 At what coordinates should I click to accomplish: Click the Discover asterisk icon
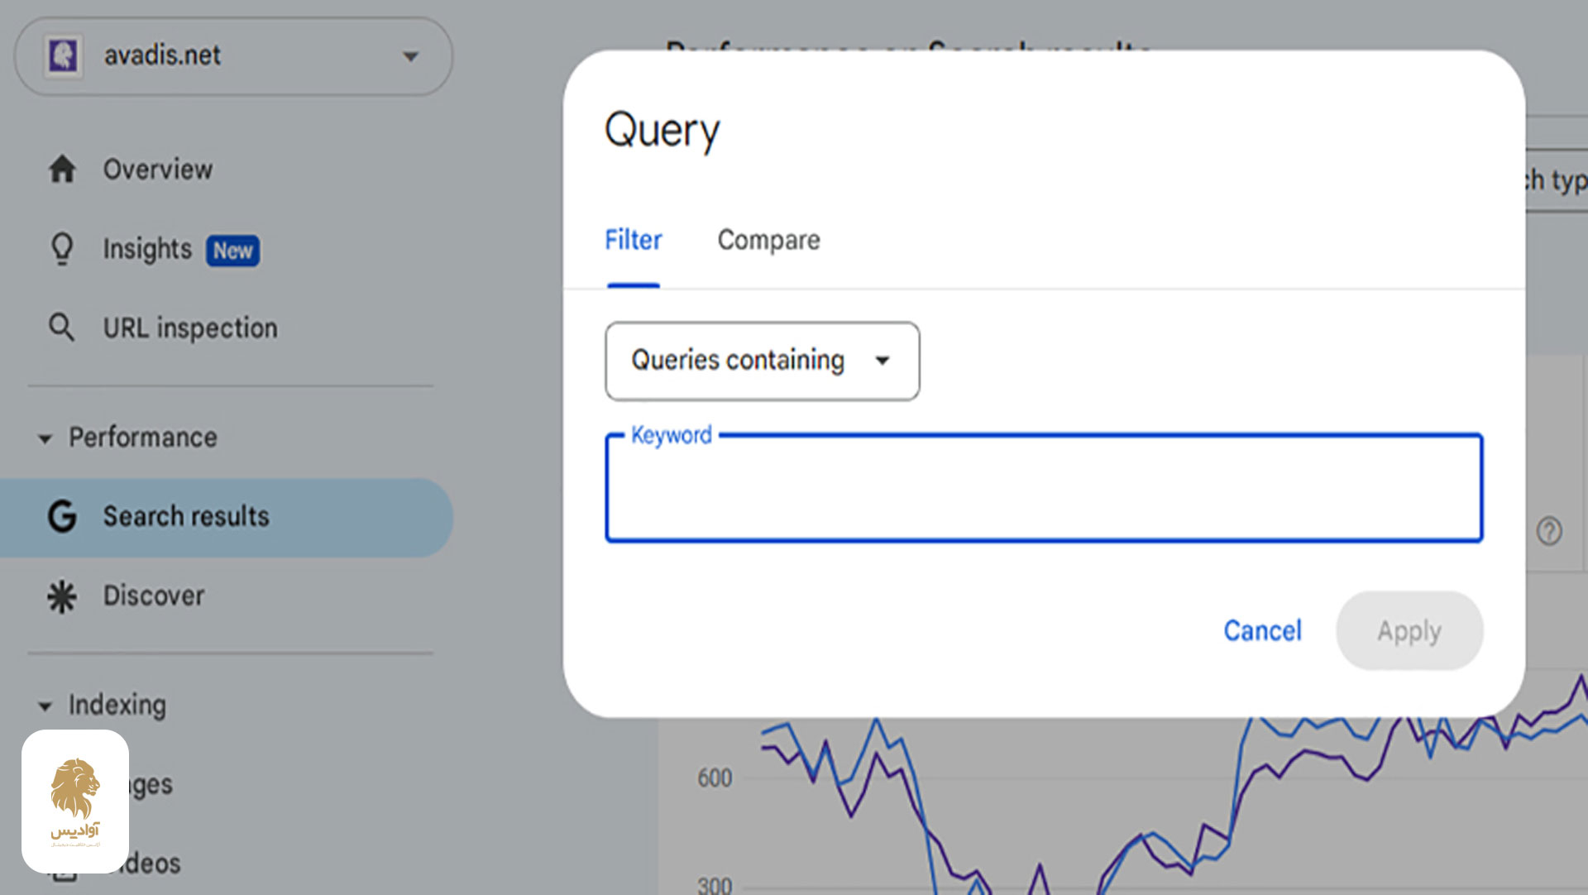point(62,596)
